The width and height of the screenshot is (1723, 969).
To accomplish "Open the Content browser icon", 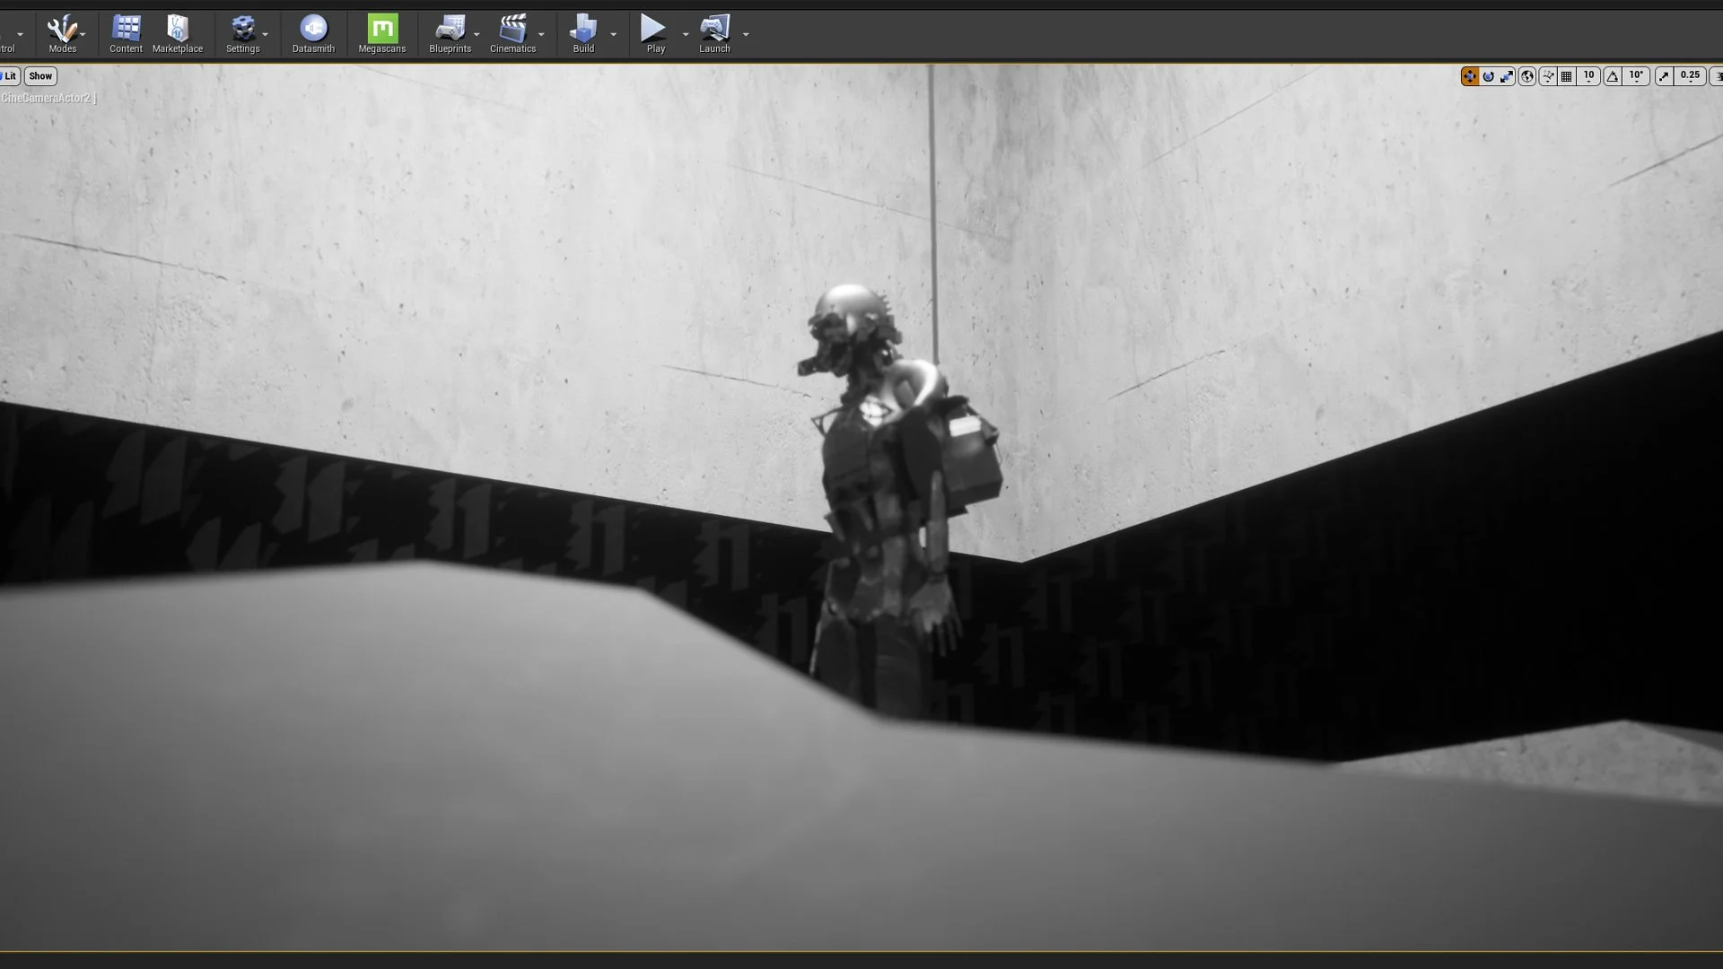I will 126,34.
